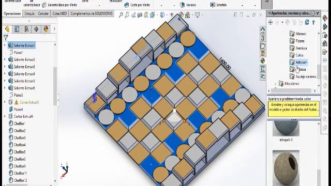This screenshot has height=186, width=331.
Task: Click the Back arrow in Appearances panel
Action: (270, 22)
